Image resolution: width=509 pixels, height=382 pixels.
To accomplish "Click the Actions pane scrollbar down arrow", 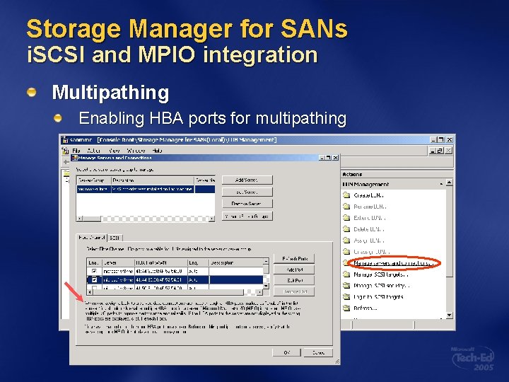I will pos(450,315).
